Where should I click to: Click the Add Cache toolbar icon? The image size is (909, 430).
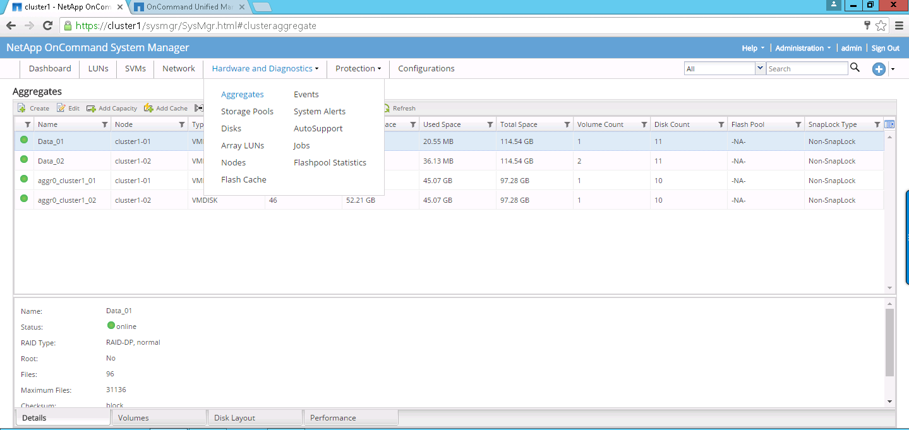coord(149,108)
